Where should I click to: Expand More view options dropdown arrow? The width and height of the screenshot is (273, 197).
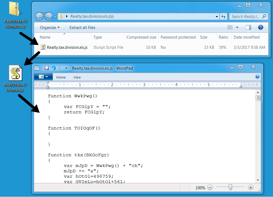pos(237,27)
